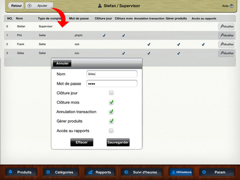
Task: Click Modifier for the Frank row
Action: (226, 44)
